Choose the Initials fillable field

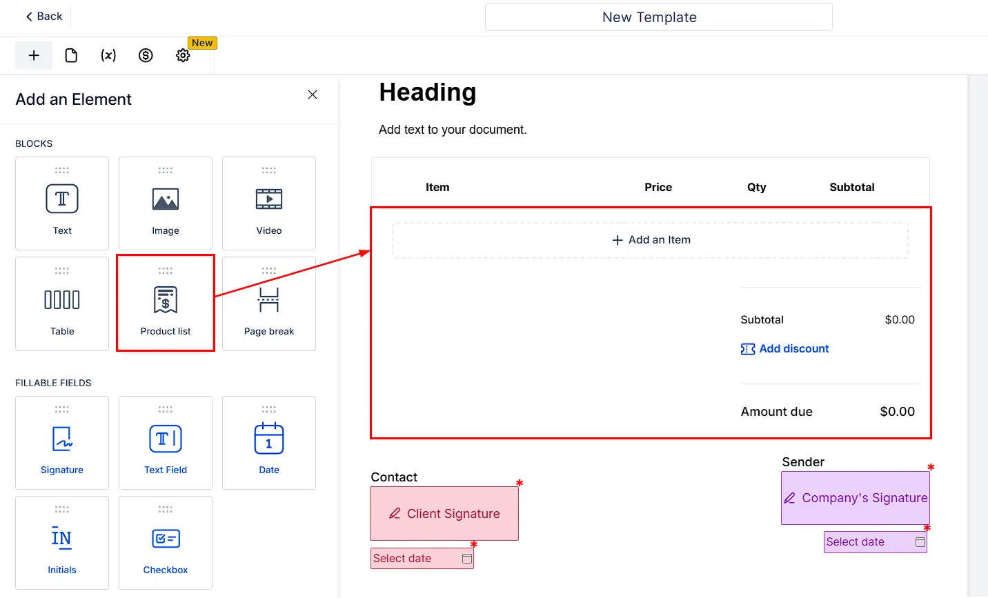(62, 543)
